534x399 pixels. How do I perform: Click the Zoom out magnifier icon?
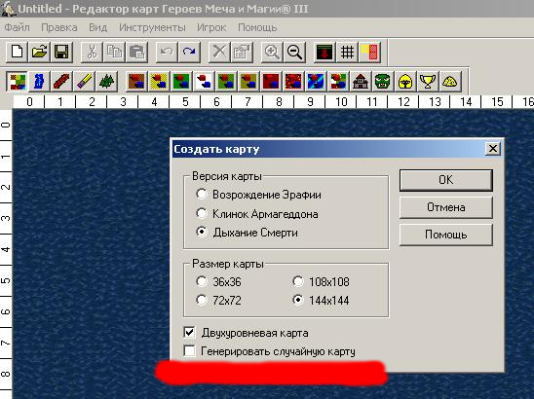click(x=294, y=52)
